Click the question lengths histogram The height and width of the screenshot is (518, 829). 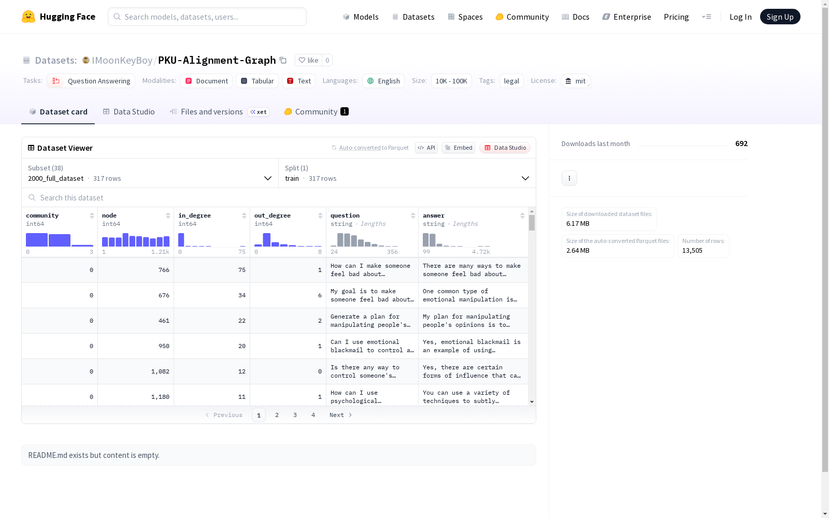[x=364, y=240]
